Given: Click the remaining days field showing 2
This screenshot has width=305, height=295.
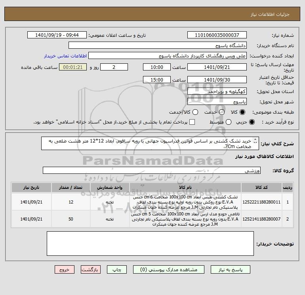Looking at the screenshot, I should pos(114,67).
